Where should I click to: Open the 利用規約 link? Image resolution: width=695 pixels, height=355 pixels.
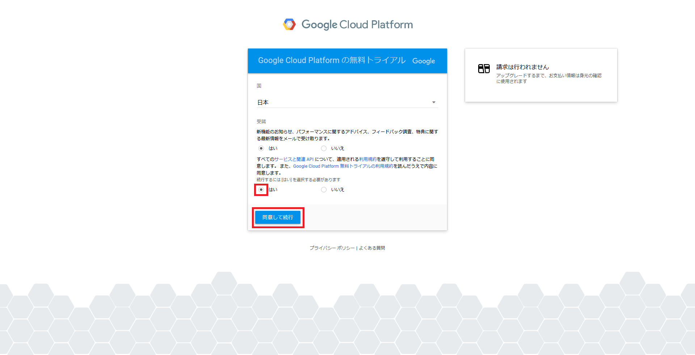[368, 159]
